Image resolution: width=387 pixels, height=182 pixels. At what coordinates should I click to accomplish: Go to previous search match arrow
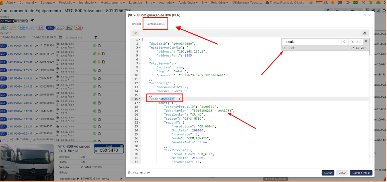(x=345, y=42)
